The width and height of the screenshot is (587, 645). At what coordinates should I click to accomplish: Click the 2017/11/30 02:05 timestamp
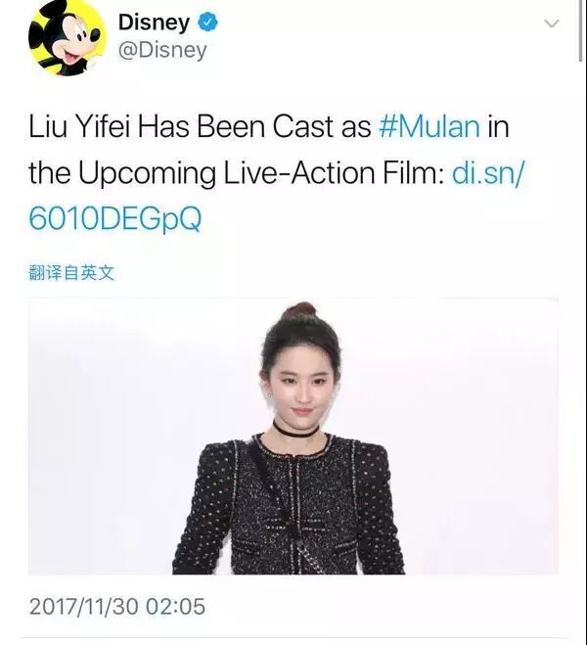[x=117, y=607]
